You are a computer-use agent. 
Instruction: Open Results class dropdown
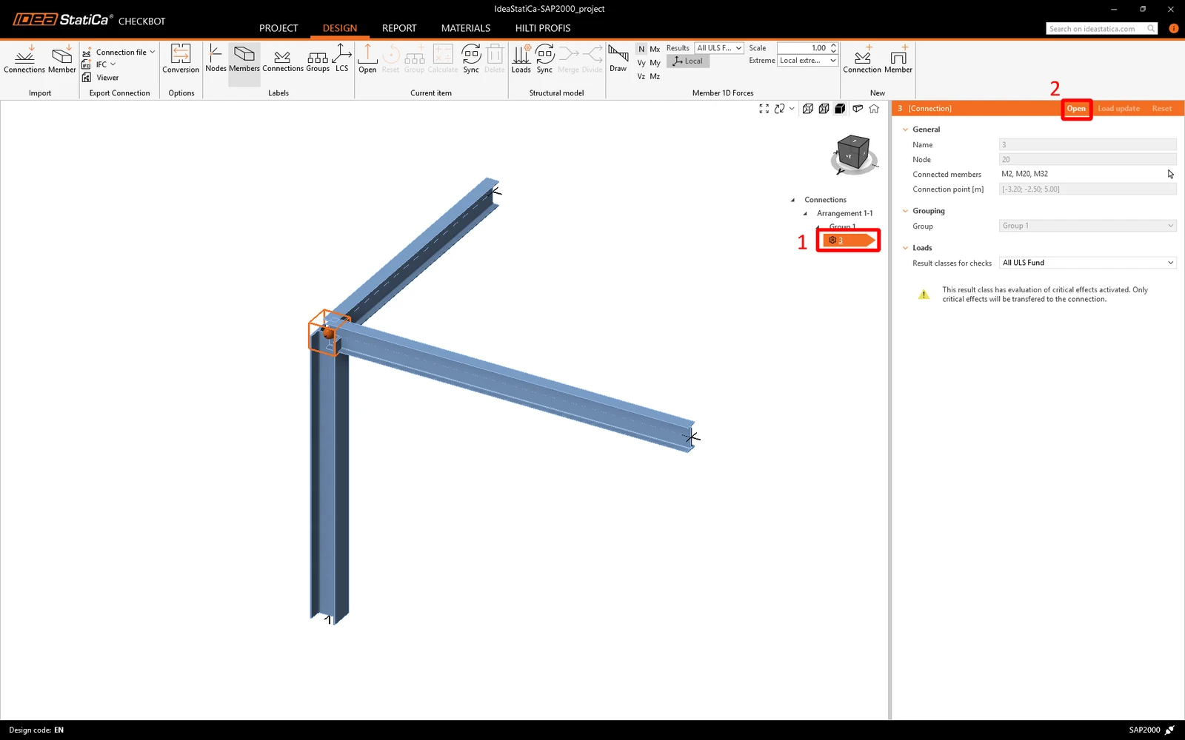(x=719, y=48)
